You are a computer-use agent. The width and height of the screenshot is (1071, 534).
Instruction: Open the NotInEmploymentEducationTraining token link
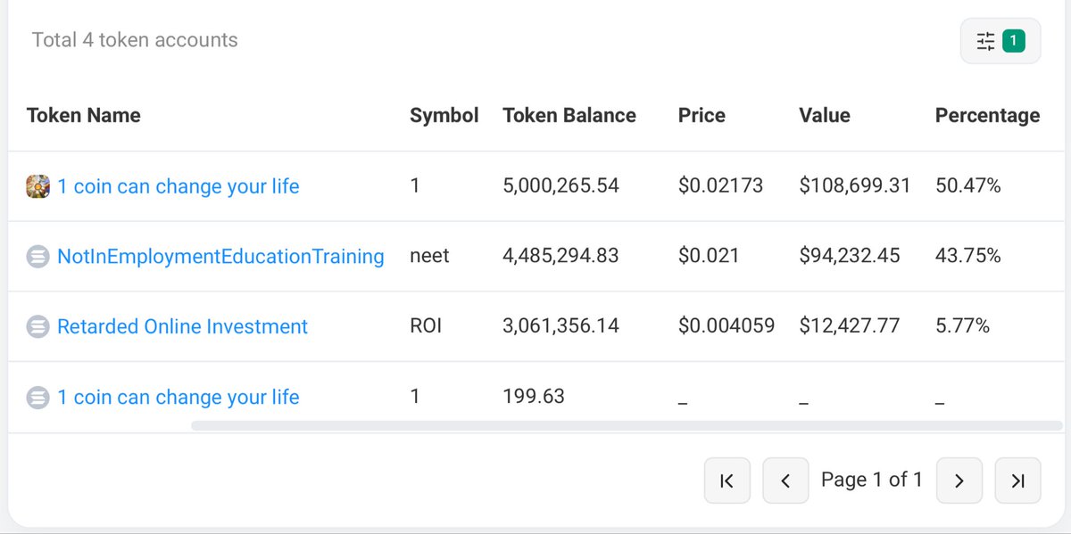220,257
